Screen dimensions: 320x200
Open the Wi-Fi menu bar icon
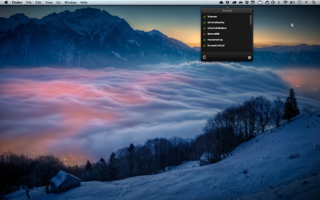pyautogui.click(x=285, y=2)
